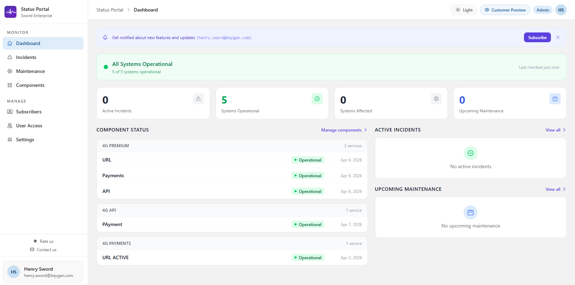Click the chevron next to Manage components
This screenshot has width=575, height=285.
coord(365,130)
